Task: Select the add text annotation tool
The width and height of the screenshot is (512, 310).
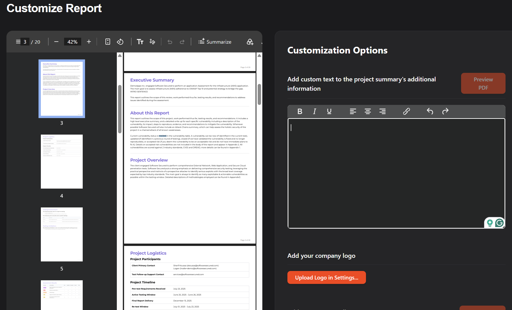Action: (140, 42)
